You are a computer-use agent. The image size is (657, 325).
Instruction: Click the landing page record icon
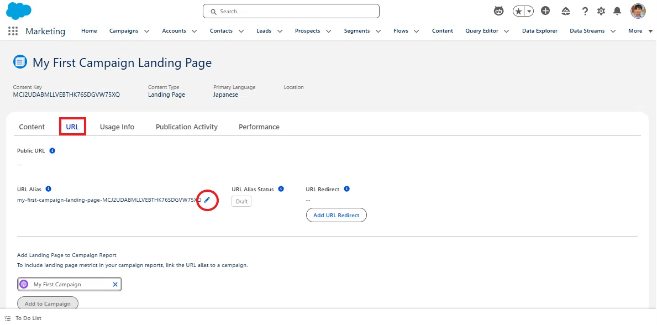(20, 62)
